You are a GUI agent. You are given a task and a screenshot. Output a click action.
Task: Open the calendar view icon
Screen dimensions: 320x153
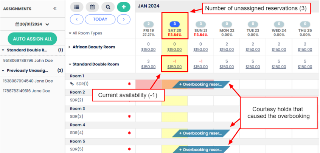click(92, 7)
